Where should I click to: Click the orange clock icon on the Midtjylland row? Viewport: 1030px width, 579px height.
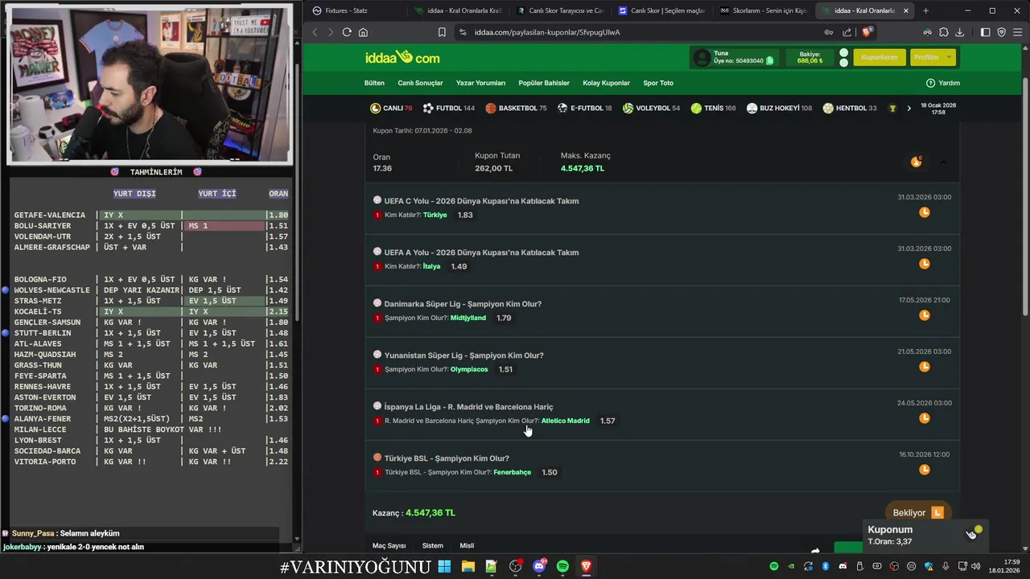925,315
